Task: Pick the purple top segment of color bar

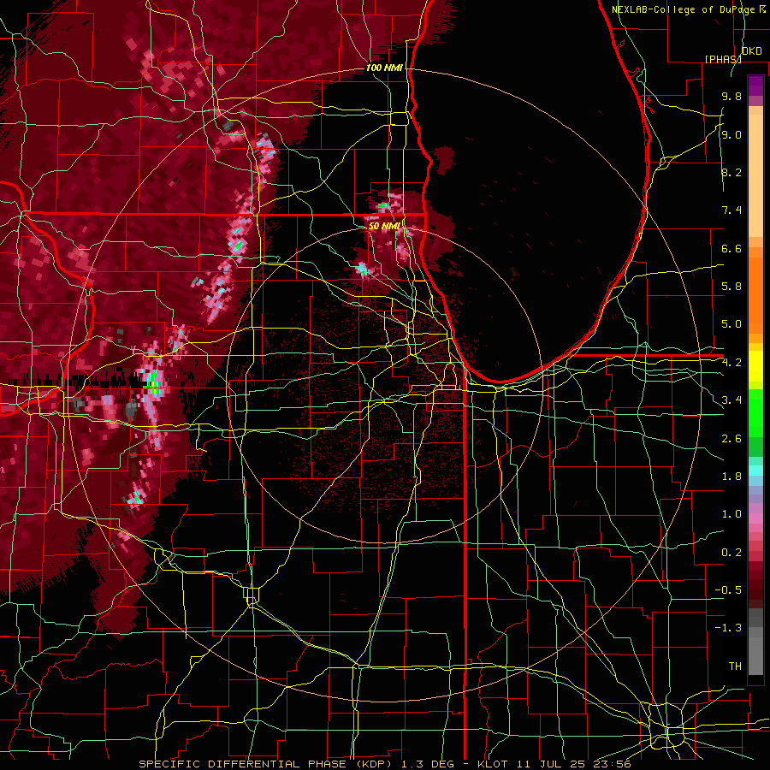Action: coord(755,86)
